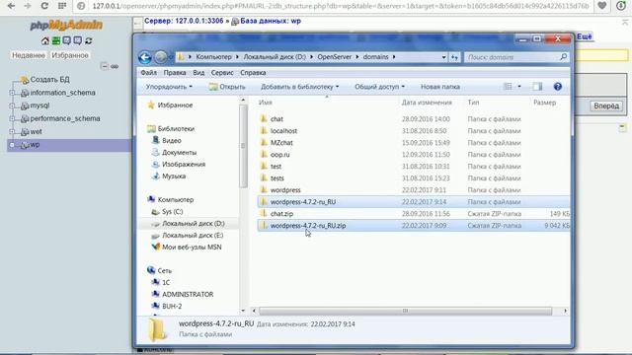Click the OpenServer breadcrumb in address bar
Image resolution: width=632 pixels, height=355 pixels.
click(334, 57)
